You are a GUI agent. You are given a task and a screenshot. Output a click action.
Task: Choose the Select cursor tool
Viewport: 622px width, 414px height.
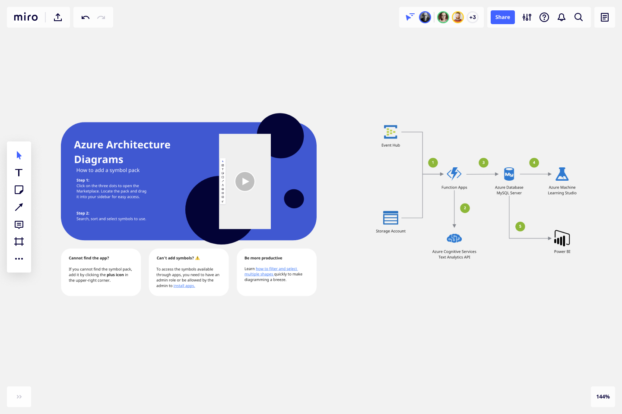(x=19, y=155)
